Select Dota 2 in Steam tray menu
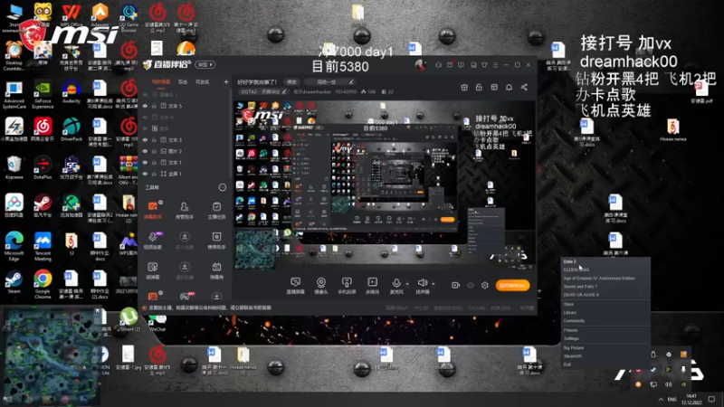Screen dimensions: 724x407 click(570, 261)
